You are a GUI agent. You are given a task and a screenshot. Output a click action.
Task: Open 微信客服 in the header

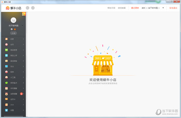tap(122, 8)
